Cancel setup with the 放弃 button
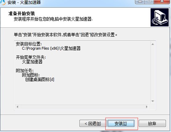This screenshot has width=171, height=132. click(x=152, y=123)
